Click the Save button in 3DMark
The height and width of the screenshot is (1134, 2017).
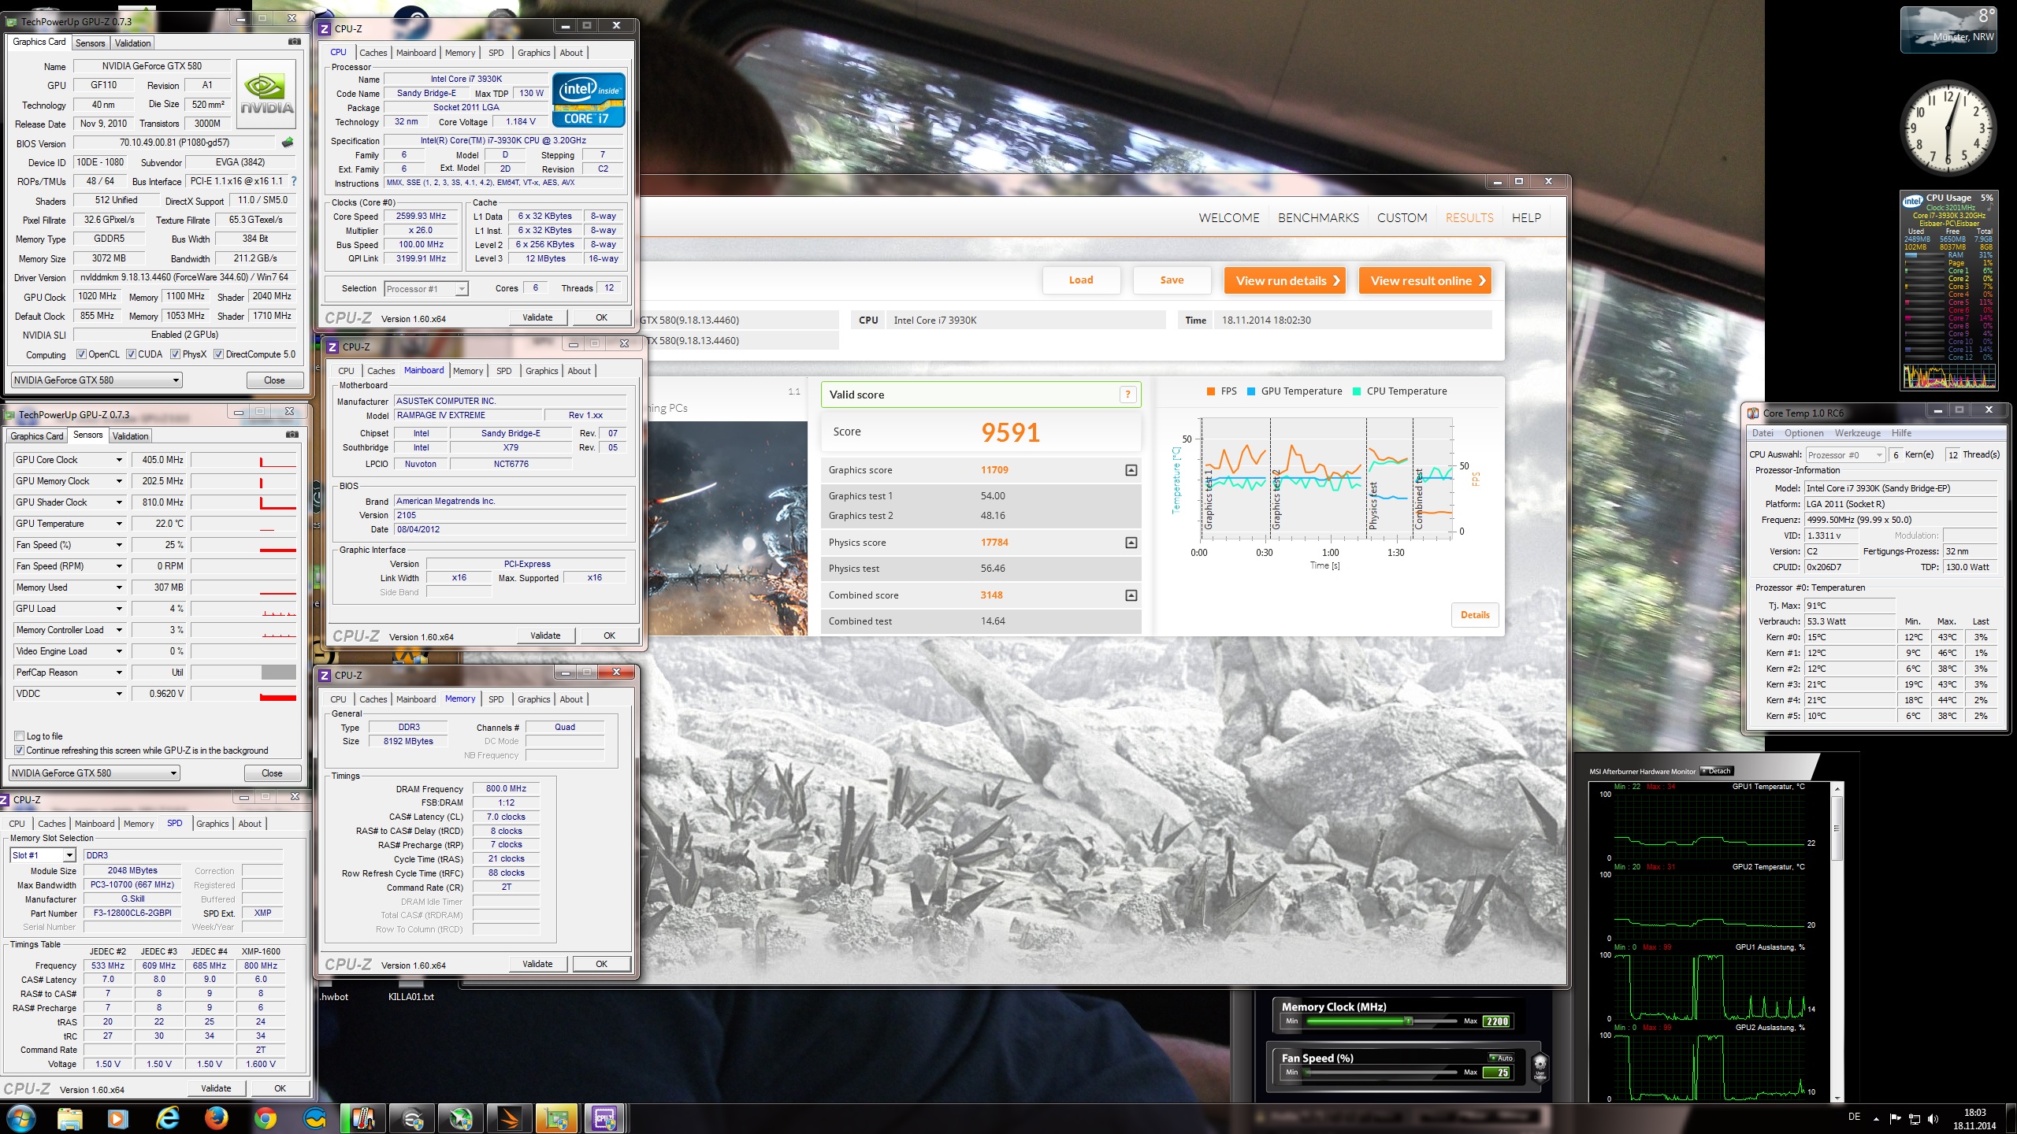[x=1172, y=280]
